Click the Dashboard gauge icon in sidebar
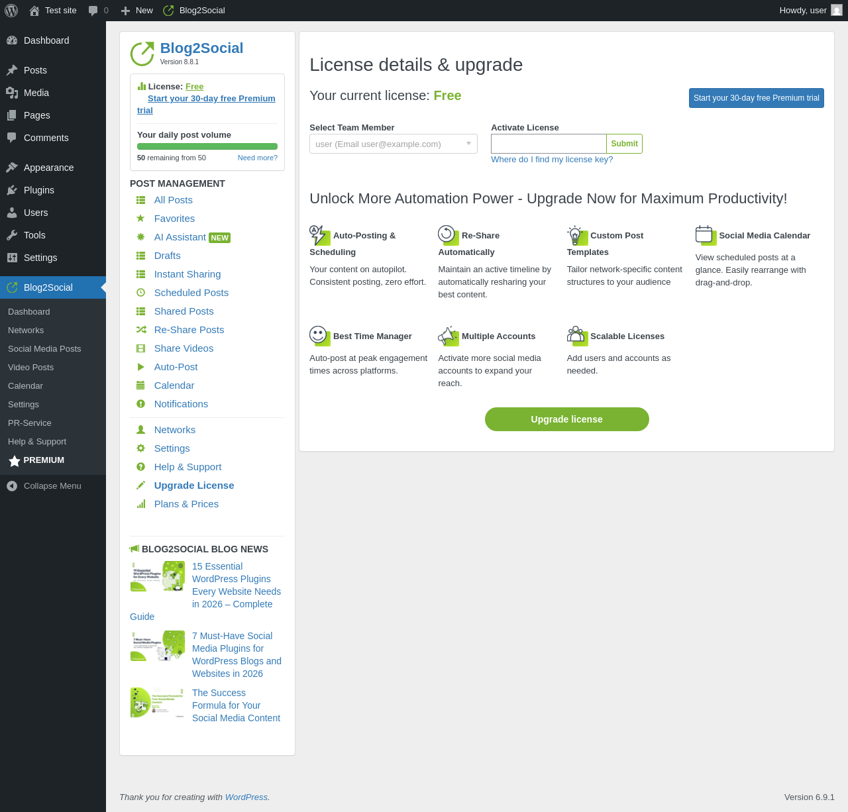Viewport: 848px width, 812px height. [12, 40]
